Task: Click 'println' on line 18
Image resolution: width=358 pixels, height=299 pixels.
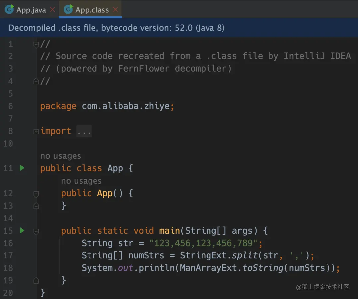Action: pos(156,268)
